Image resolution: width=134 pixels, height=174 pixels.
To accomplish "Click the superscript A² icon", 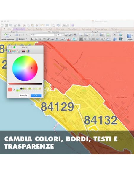I will click(48, 39).
